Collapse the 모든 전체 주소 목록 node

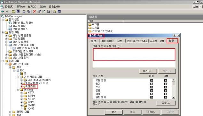[x=6, y=45]
